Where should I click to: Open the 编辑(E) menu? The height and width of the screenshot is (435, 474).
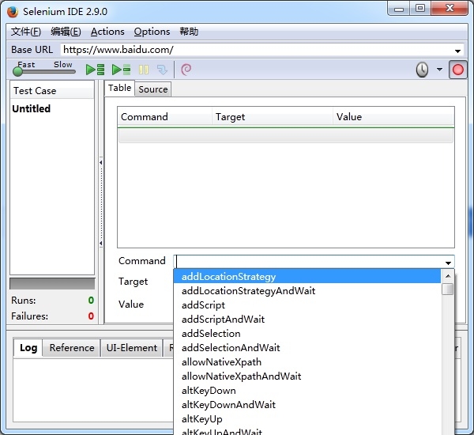click(66, 32)
